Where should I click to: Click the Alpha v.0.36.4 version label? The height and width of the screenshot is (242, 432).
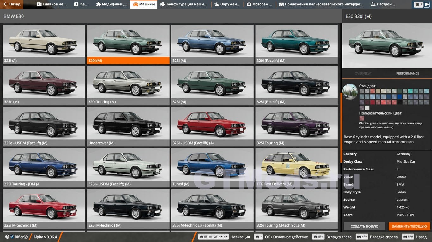tap(45, 237)
